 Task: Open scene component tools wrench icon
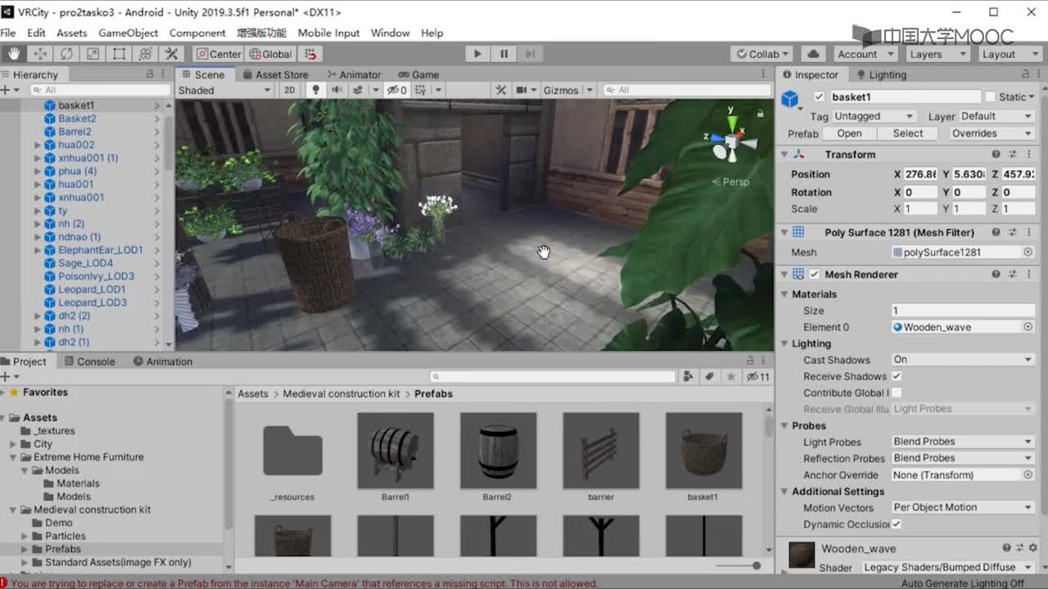[x=500, y=90]
